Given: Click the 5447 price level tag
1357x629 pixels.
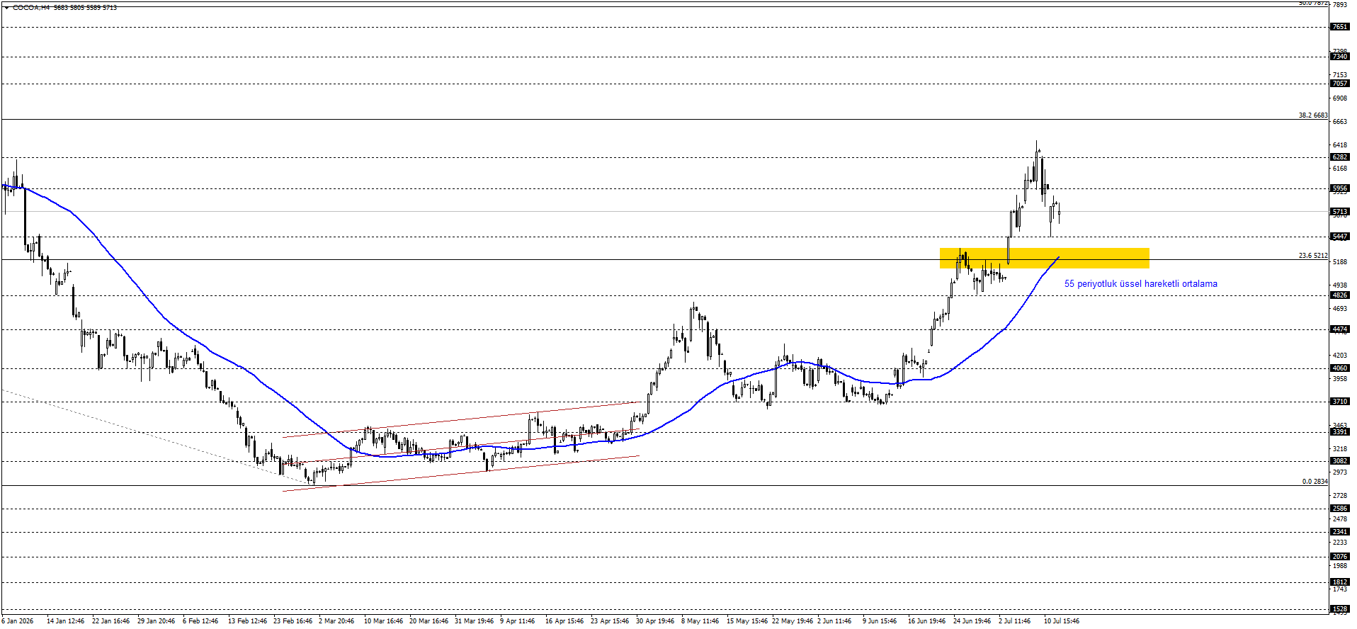Looking at the screenshot, I should (x=1340, y=237).
